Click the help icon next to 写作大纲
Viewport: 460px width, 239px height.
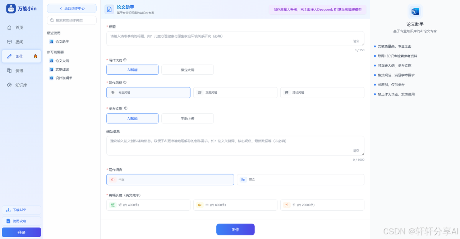click(125, 60)
